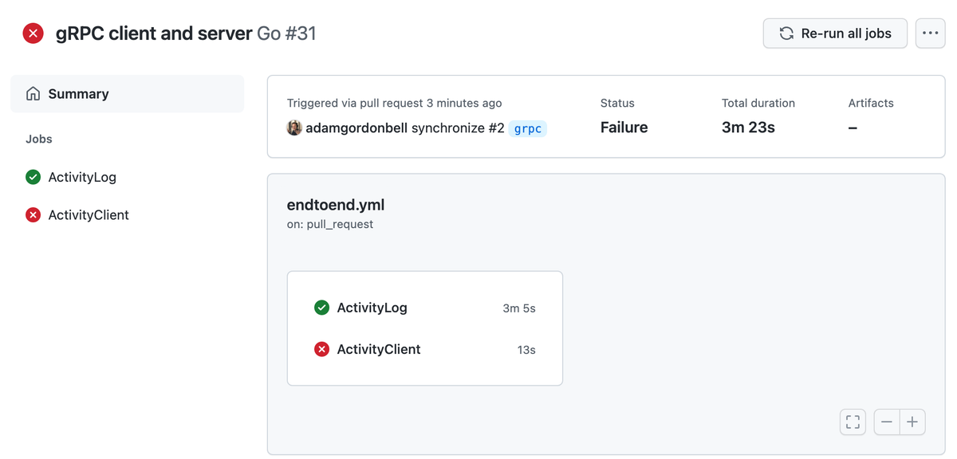Click the failure X inside the ActivityClient graph node
This screenshot has height=459, width=957.
coord(321,349)
